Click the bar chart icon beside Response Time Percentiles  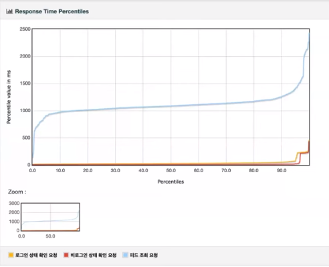(9, 11)
